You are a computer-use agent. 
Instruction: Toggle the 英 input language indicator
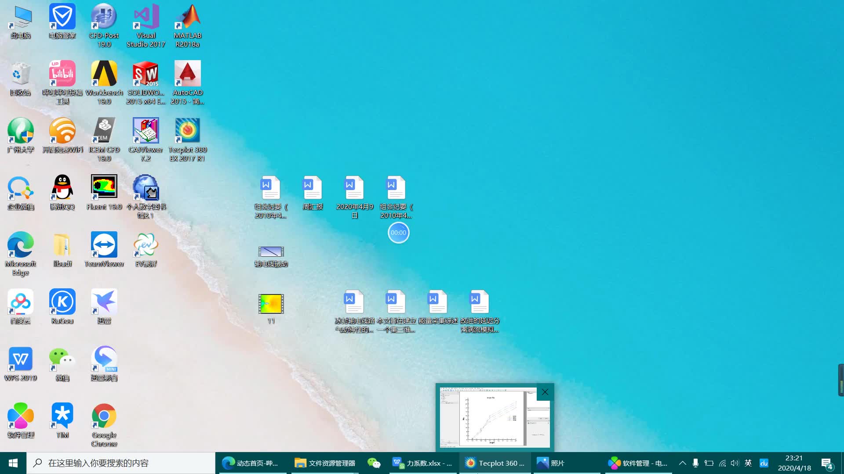748,463
